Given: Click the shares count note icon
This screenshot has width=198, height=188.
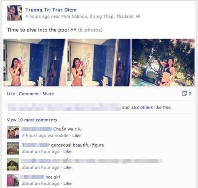Looking at the screenshot, I should click(185, 94).
